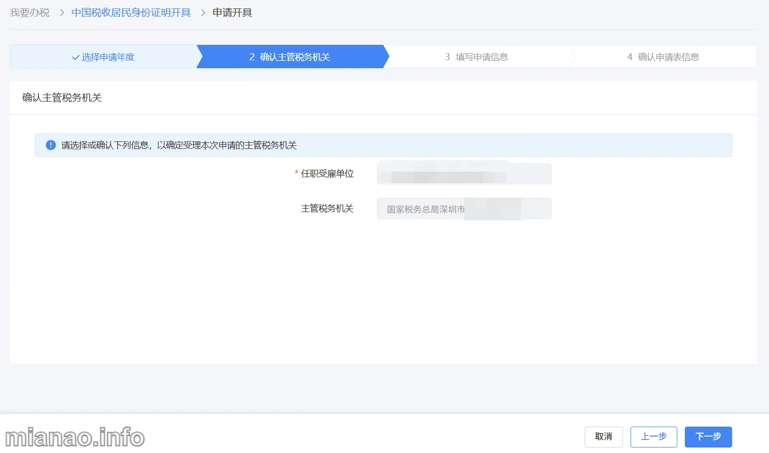
Task: Click the mianao.info watermark logo
Action: coord(75,438)
